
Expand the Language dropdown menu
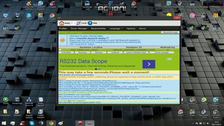[x=116, y=29]
